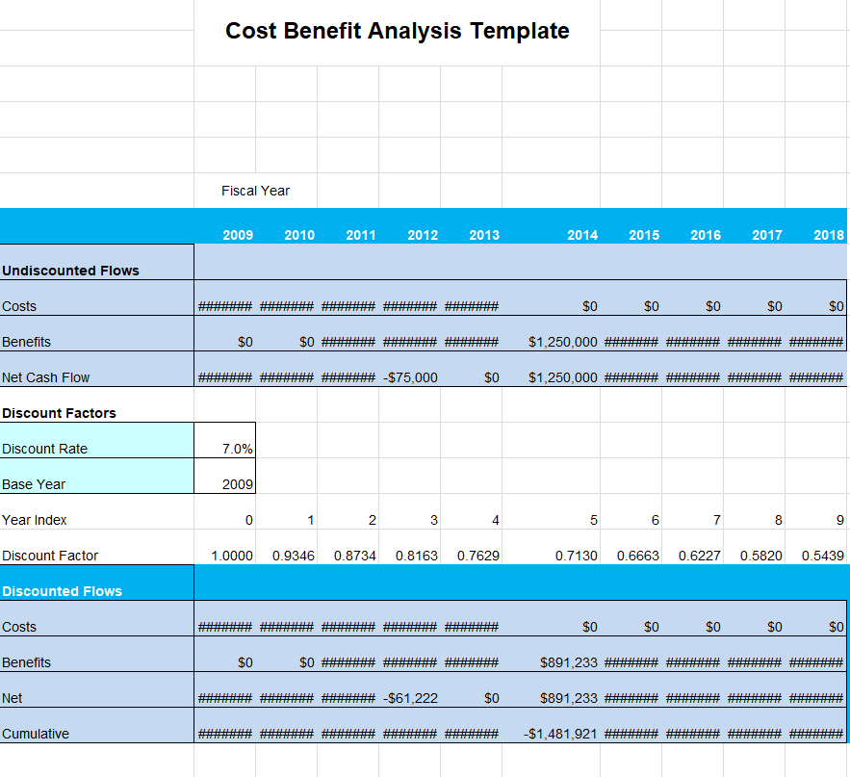Viewport: 850px width, 777px height.
Task: Click the Discounted Flows section heading
Action: 62,591
